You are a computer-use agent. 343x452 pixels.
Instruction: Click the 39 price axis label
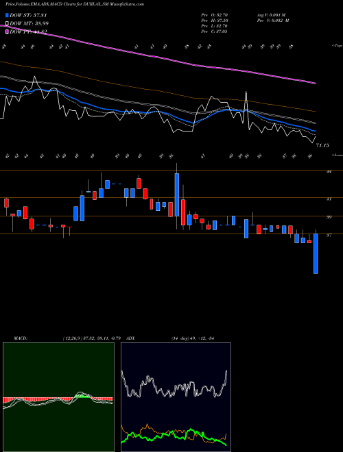pos(329,217)
